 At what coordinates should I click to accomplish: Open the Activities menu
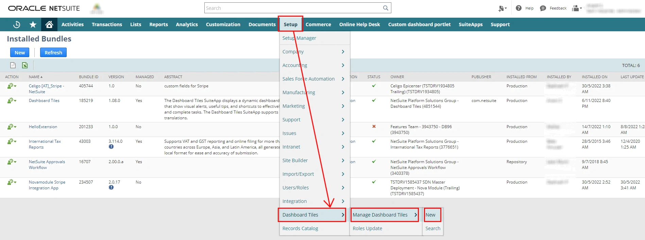click(72, 24)
